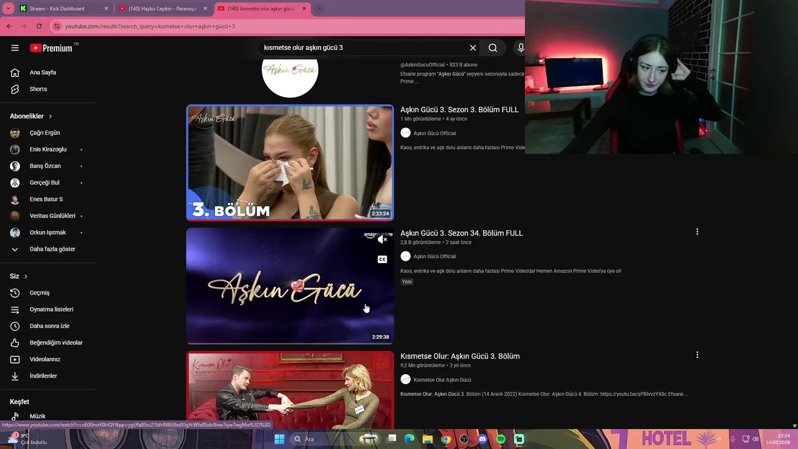Close the Kick Dashboard tab

106,9
